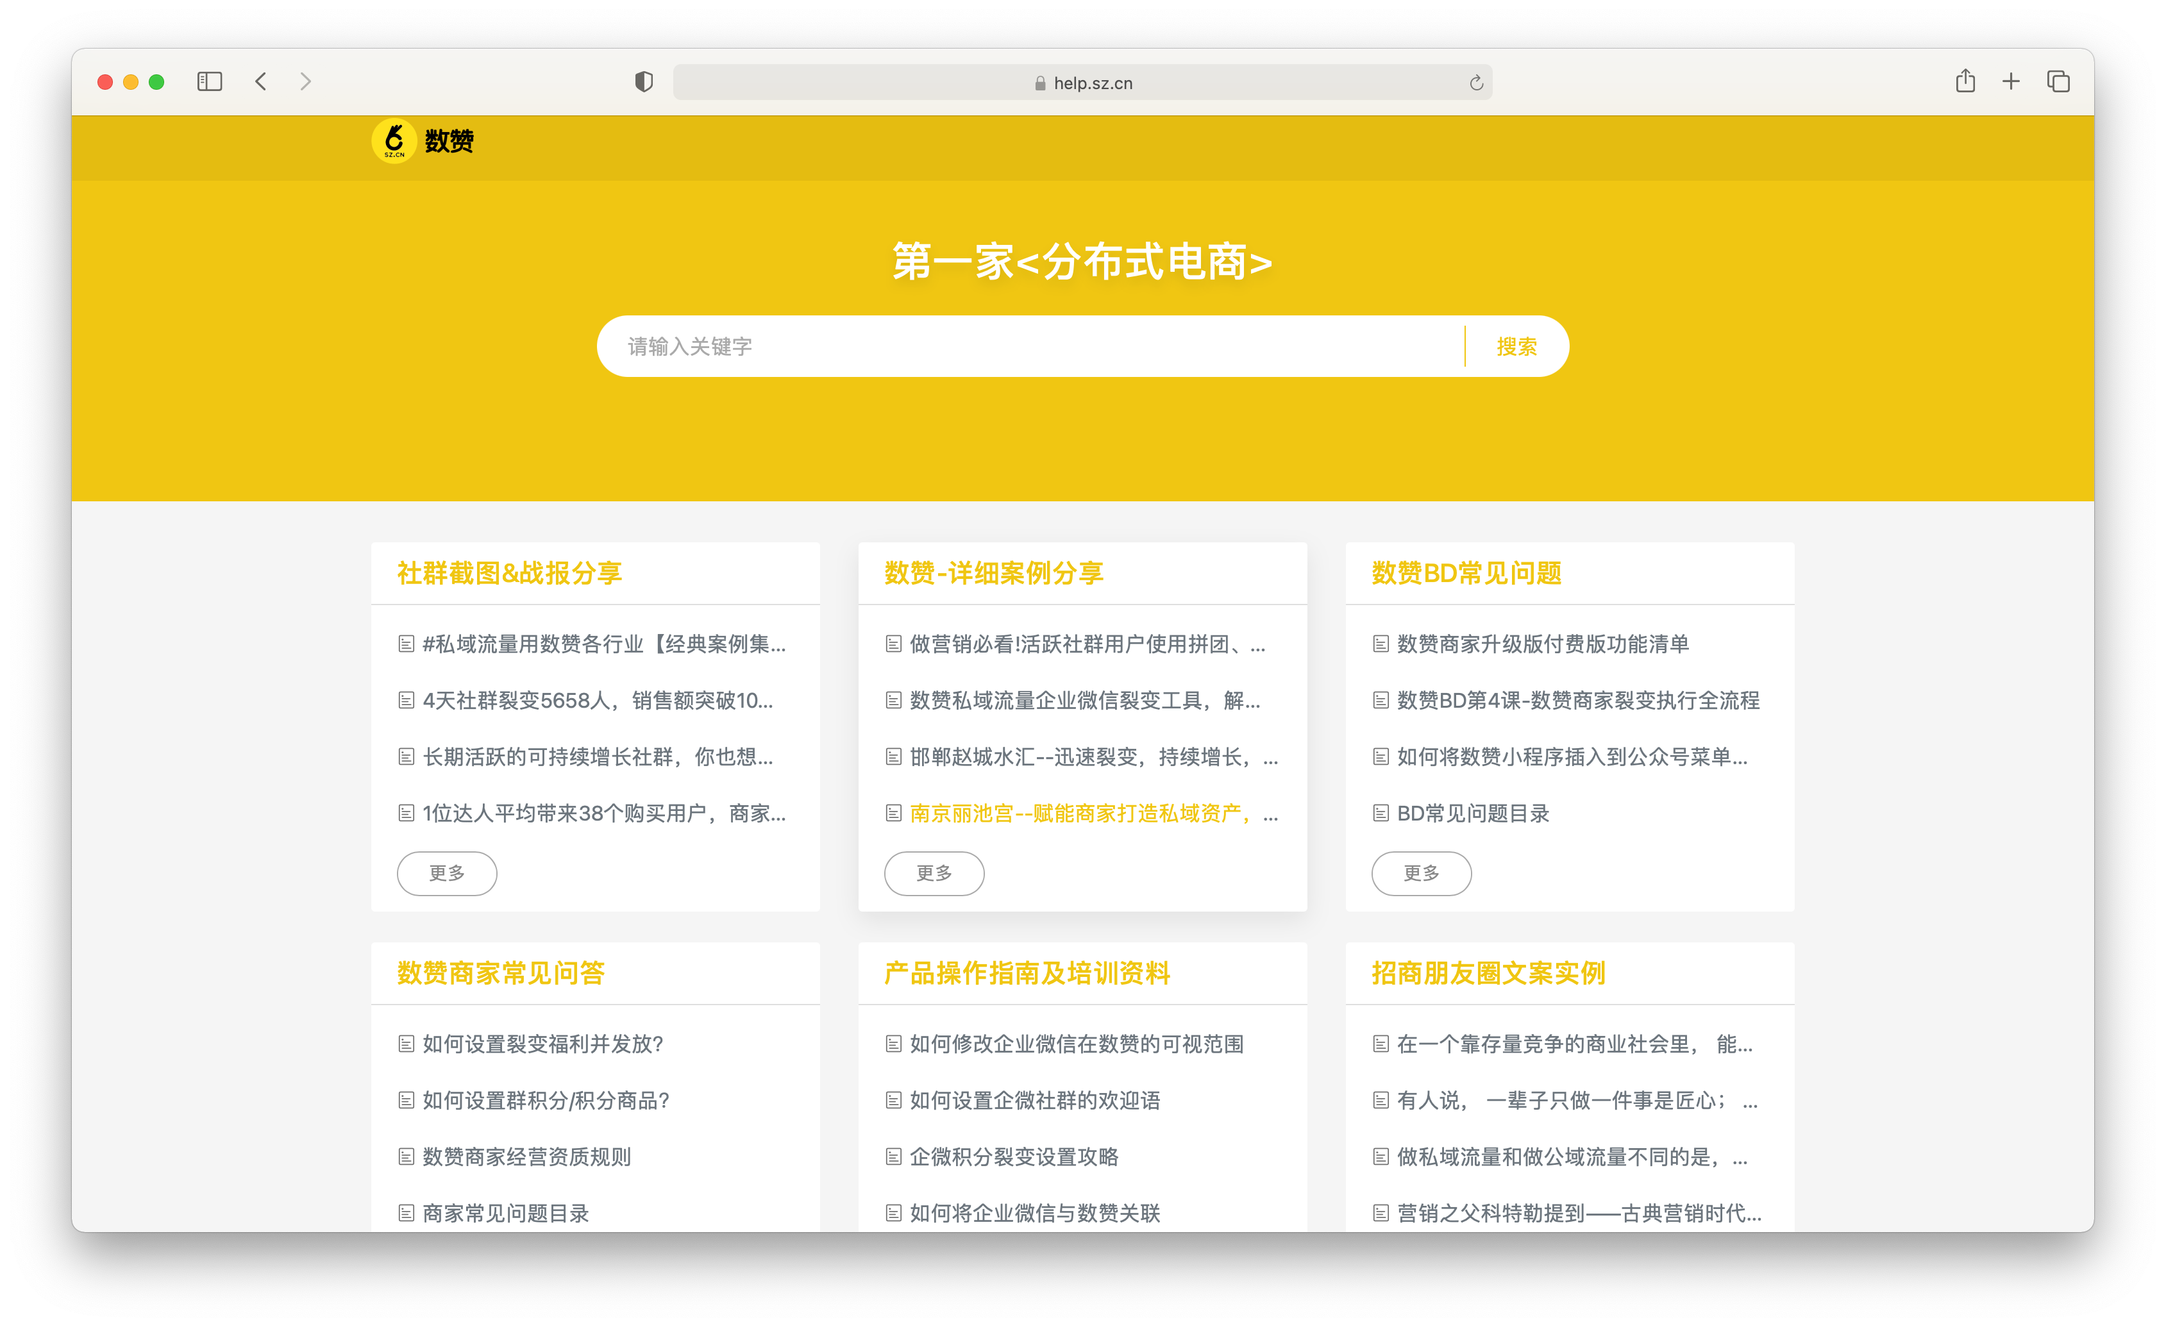The width and height of the screenshot is (2166, 1327).
Task: Click 更多 under 数赞-详细案例分享
Action: [x=934, y=872]
